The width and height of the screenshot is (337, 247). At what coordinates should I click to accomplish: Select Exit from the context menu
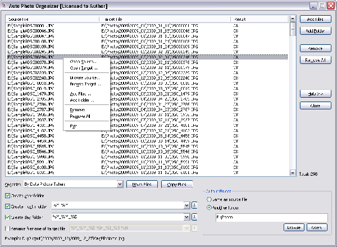coord(73,126)
